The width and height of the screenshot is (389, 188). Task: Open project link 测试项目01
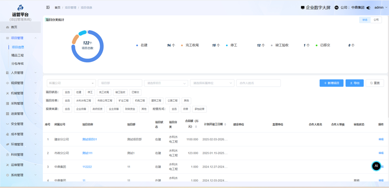click(x=89, y=139)
